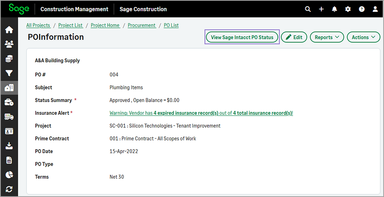Click PO date value 15-Apr-2022
384x197 pixels.
pos(124,151)
